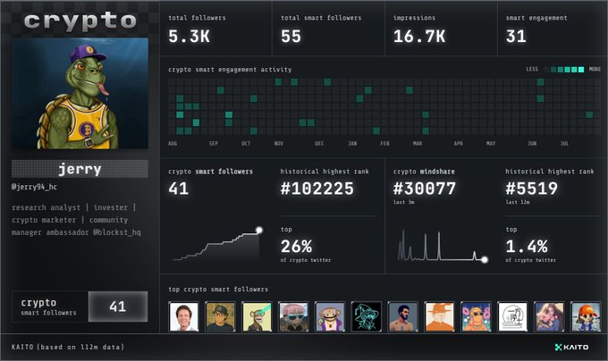
Task: Click the total smart followers 55 value
Action: [x=291, y=37]
